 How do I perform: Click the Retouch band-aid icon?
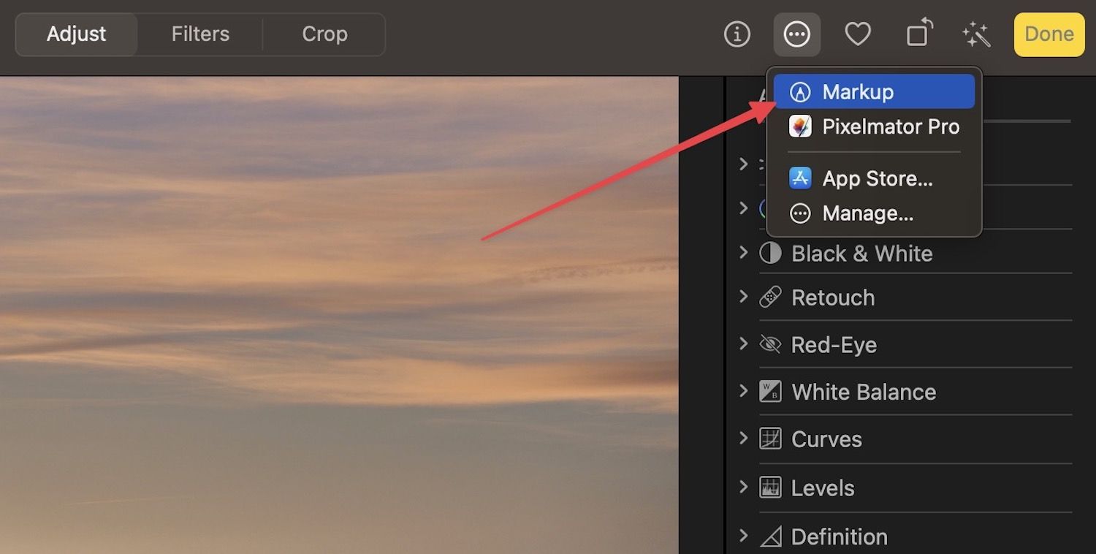coord(769,297)
